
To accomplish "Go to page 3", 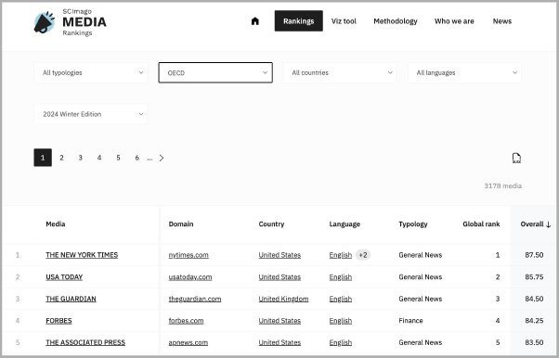I will (x=81, y=158).
